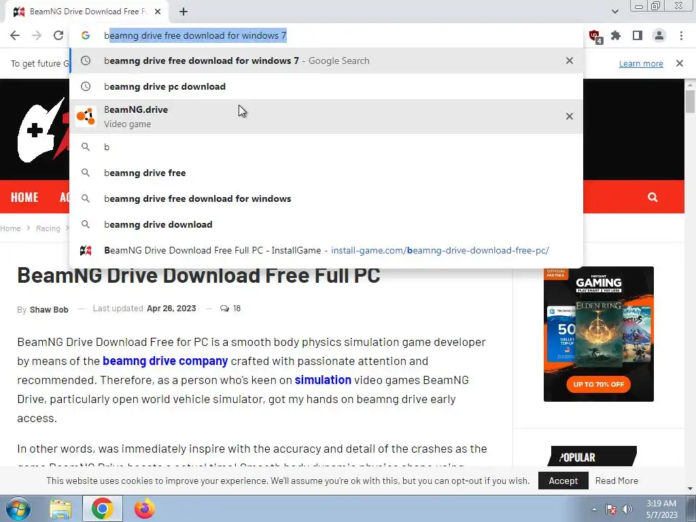Image resolution: width=696 pixels, height=522 pixels.
Task: Click the Google icon in the address bar
Action: click(86, 35)
